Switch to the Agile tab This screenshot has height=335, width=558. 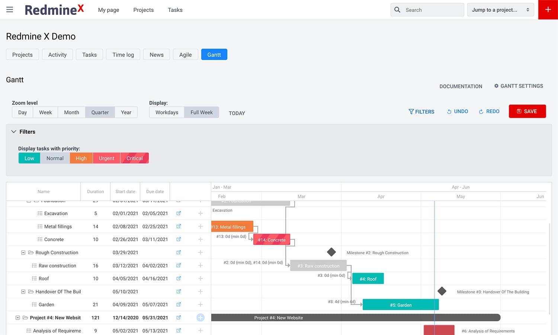(185, 54)
